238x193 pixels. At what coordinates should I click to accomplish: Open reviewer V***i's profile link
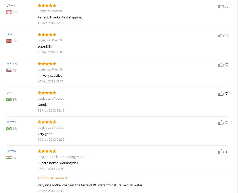pyautogui.click(x=10, y=93)
